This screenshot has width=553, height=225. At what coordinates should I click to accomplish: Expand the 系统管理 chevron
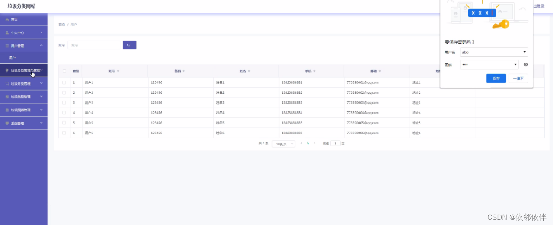[x=41, y=123]
